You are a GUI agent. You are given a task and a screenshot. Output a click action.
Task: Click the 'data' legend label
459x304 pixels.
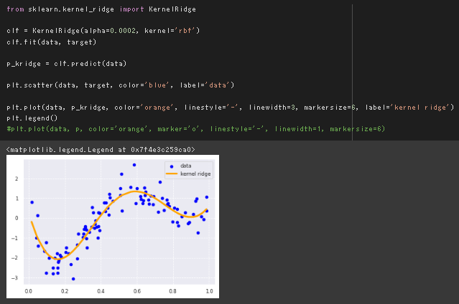pos(186,166)
